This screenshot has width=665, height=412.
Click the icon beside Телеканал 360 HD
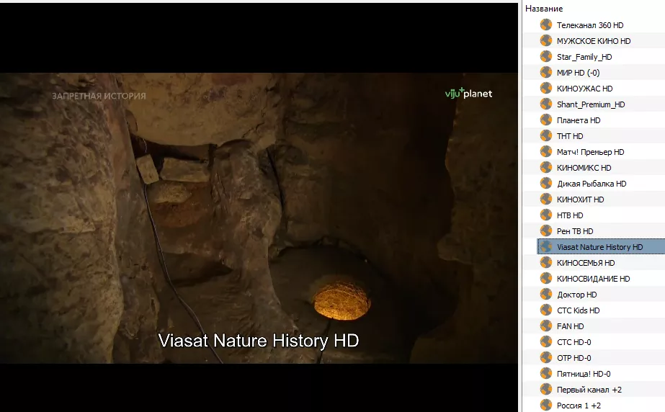click(x=546, y=24)
